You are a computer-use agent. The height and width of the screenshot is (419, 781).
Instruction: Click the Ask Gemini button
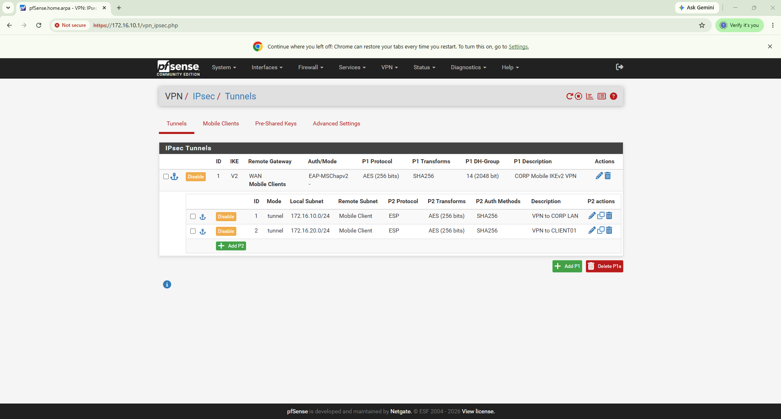click(x=697, y=8)
